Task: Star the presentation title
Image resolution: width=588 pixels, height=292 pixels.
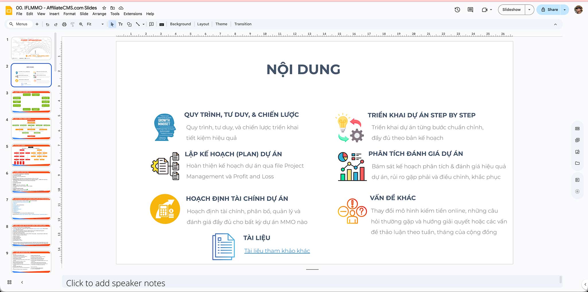Action: point(104,8)
